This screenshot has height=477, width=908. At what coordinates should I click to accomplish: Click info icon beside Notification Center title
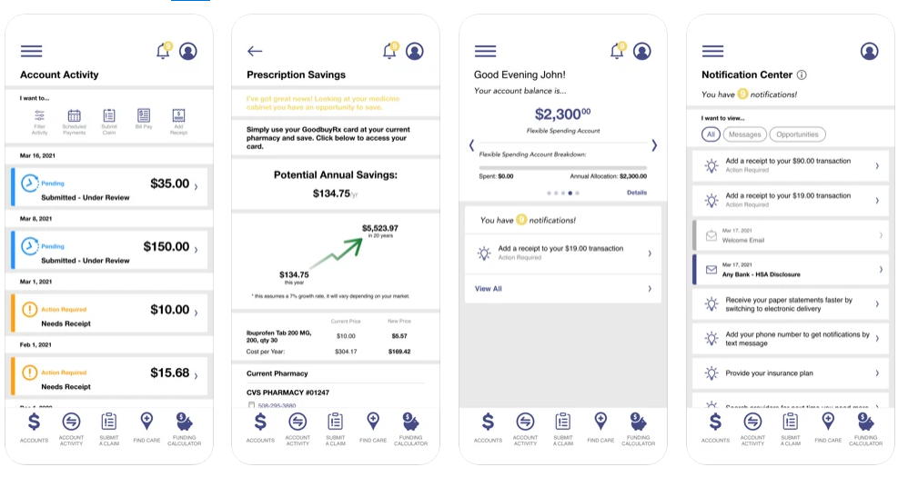pos(802,75)
